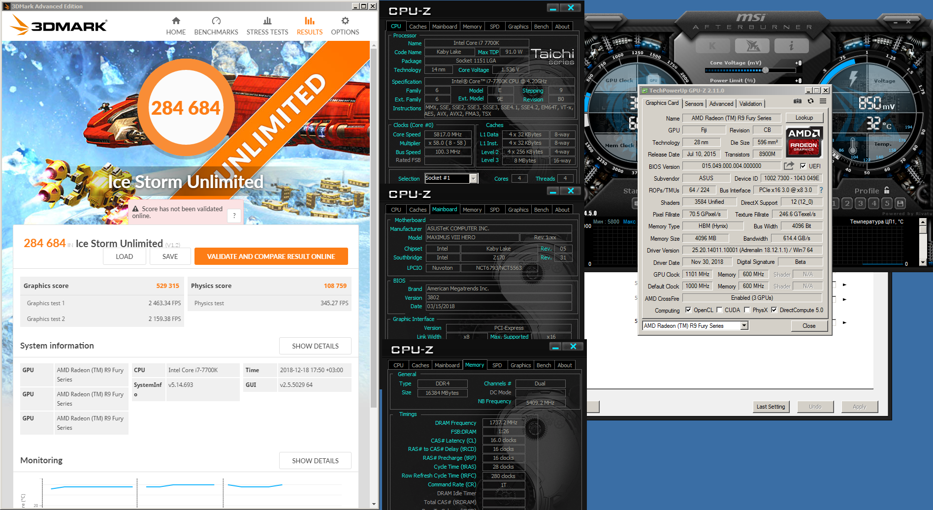Image resolution: width=933 pixels, height=510 pixels.
Task: Open Graphics tab in the middle CPU-Z window
Action: [518, 210]
